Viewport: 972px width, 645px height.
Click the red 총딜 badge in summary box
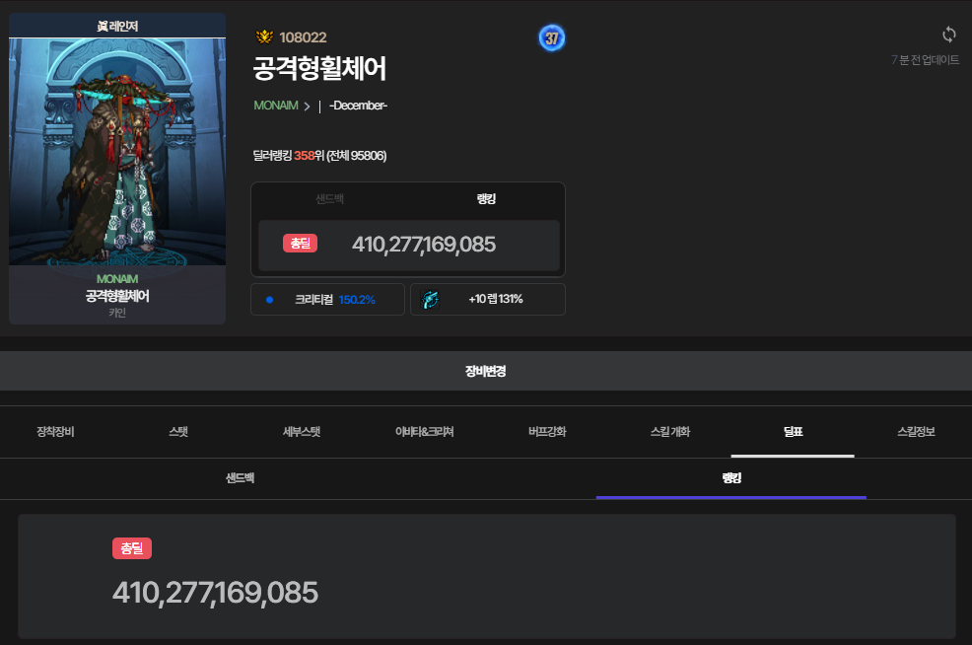(300, 244)
